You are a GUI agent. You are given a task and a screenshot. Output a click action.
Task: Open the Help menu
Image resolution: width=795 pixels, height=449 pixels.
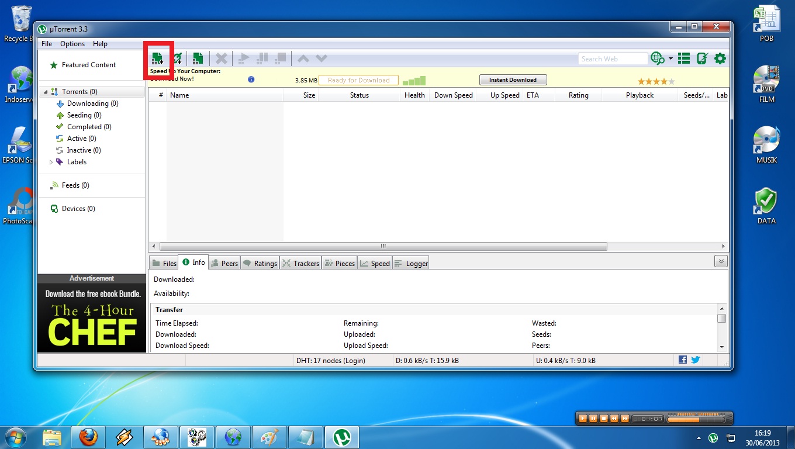pos(100,44)
